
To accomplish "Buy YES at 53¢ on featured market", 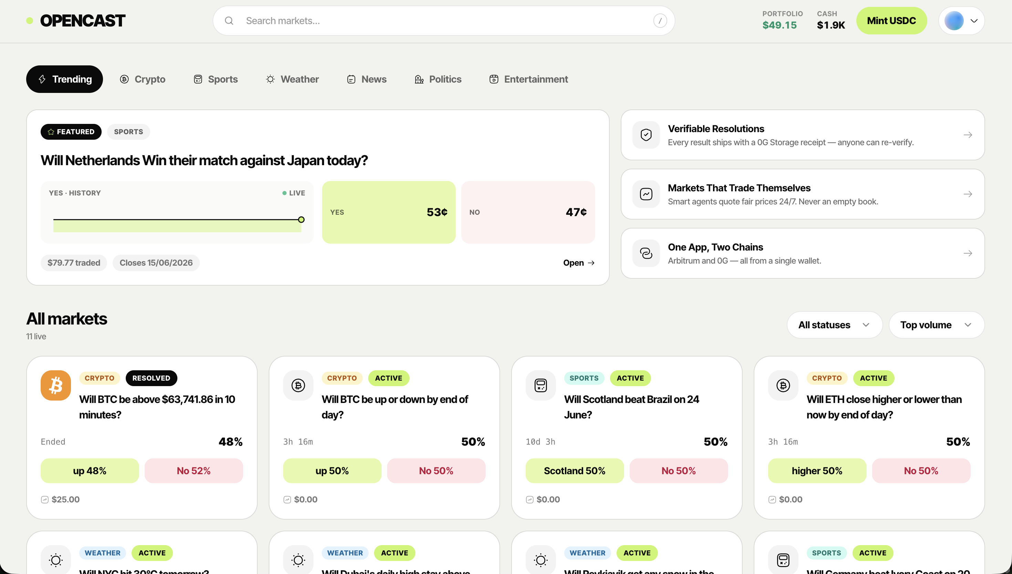I will pos(389,212).
